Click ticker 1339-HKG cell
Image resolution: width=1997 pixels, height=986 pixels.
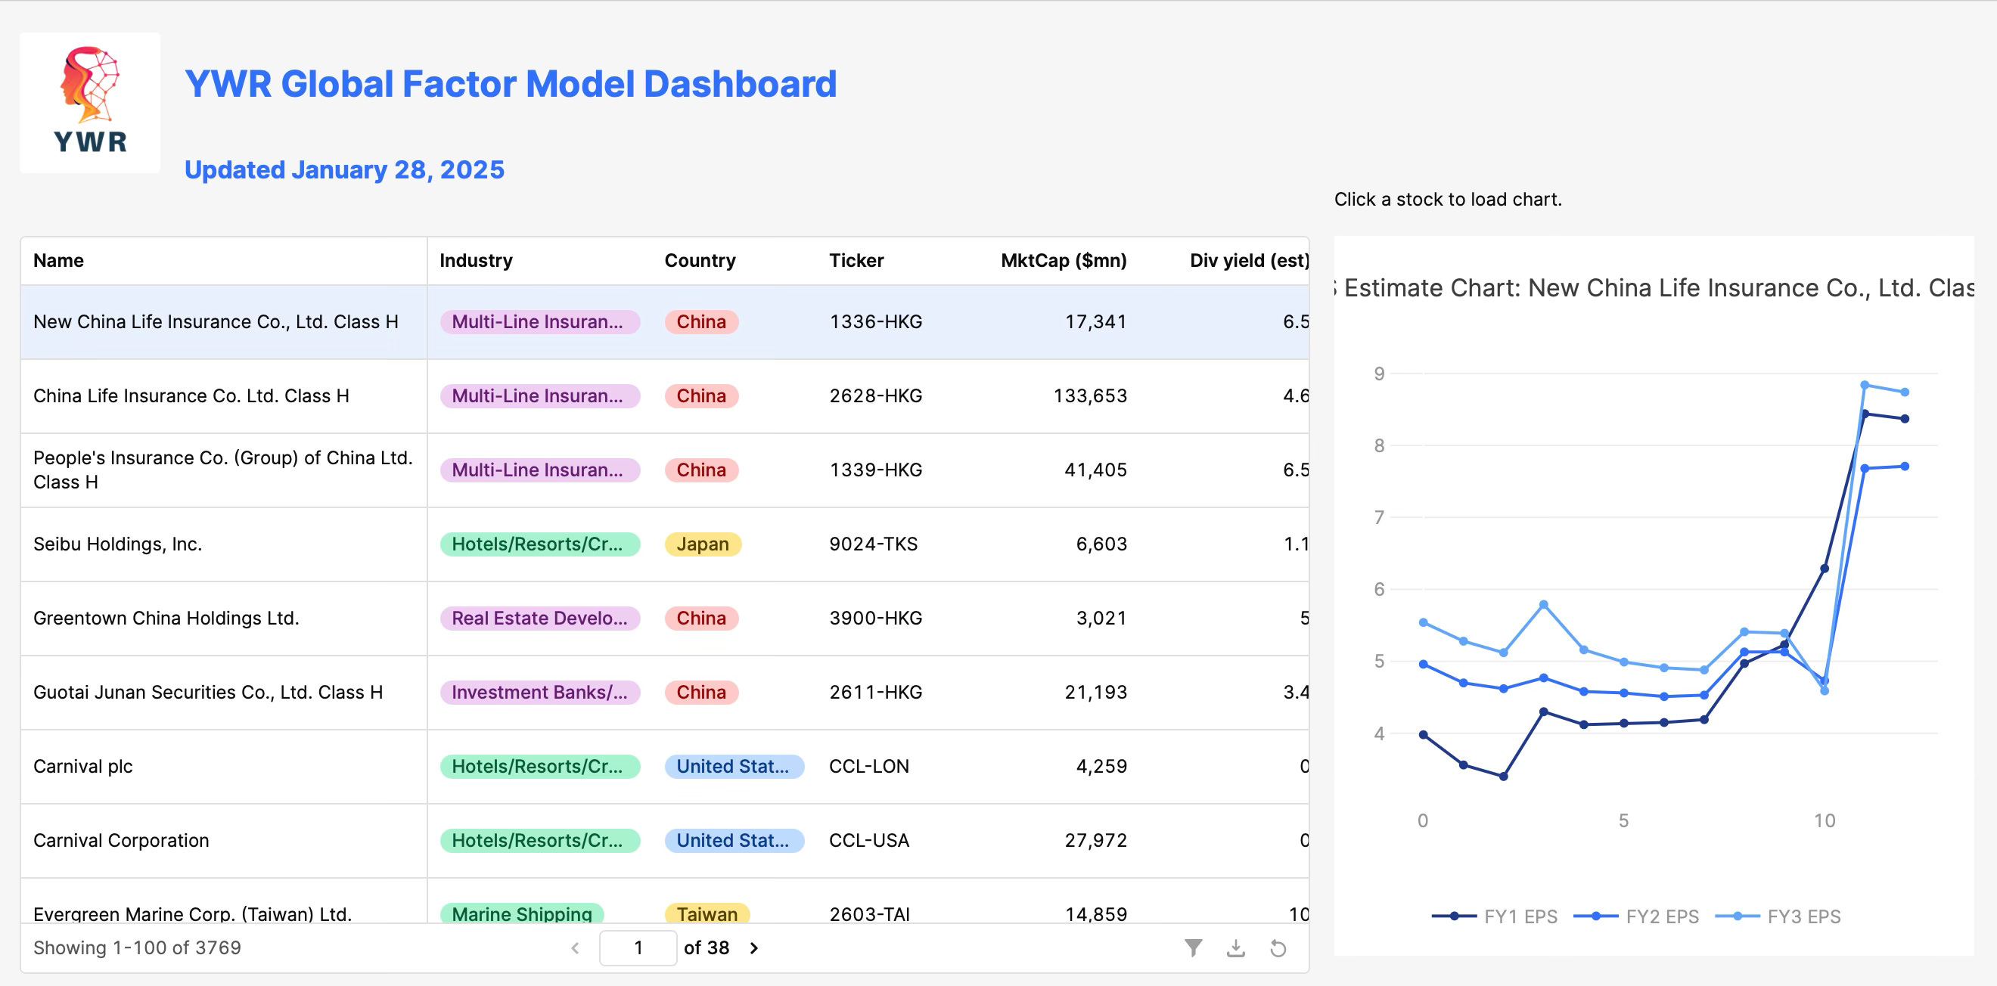pos(875,470)
